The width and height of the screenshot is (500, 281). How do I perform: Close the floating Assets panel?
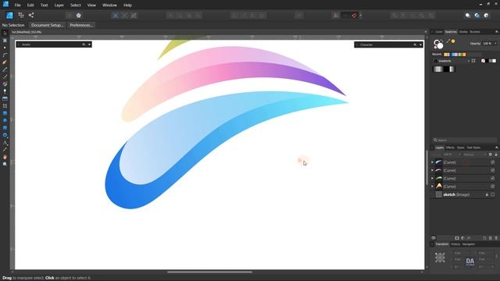click(89, 44)
